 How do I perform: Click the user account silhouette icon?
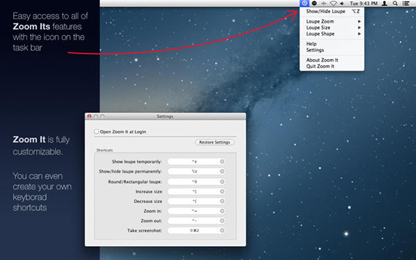384,3
